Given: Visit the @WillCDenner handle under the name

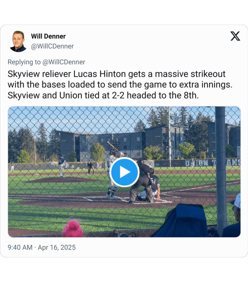Looking at the screenshot, I should (52, 46).
